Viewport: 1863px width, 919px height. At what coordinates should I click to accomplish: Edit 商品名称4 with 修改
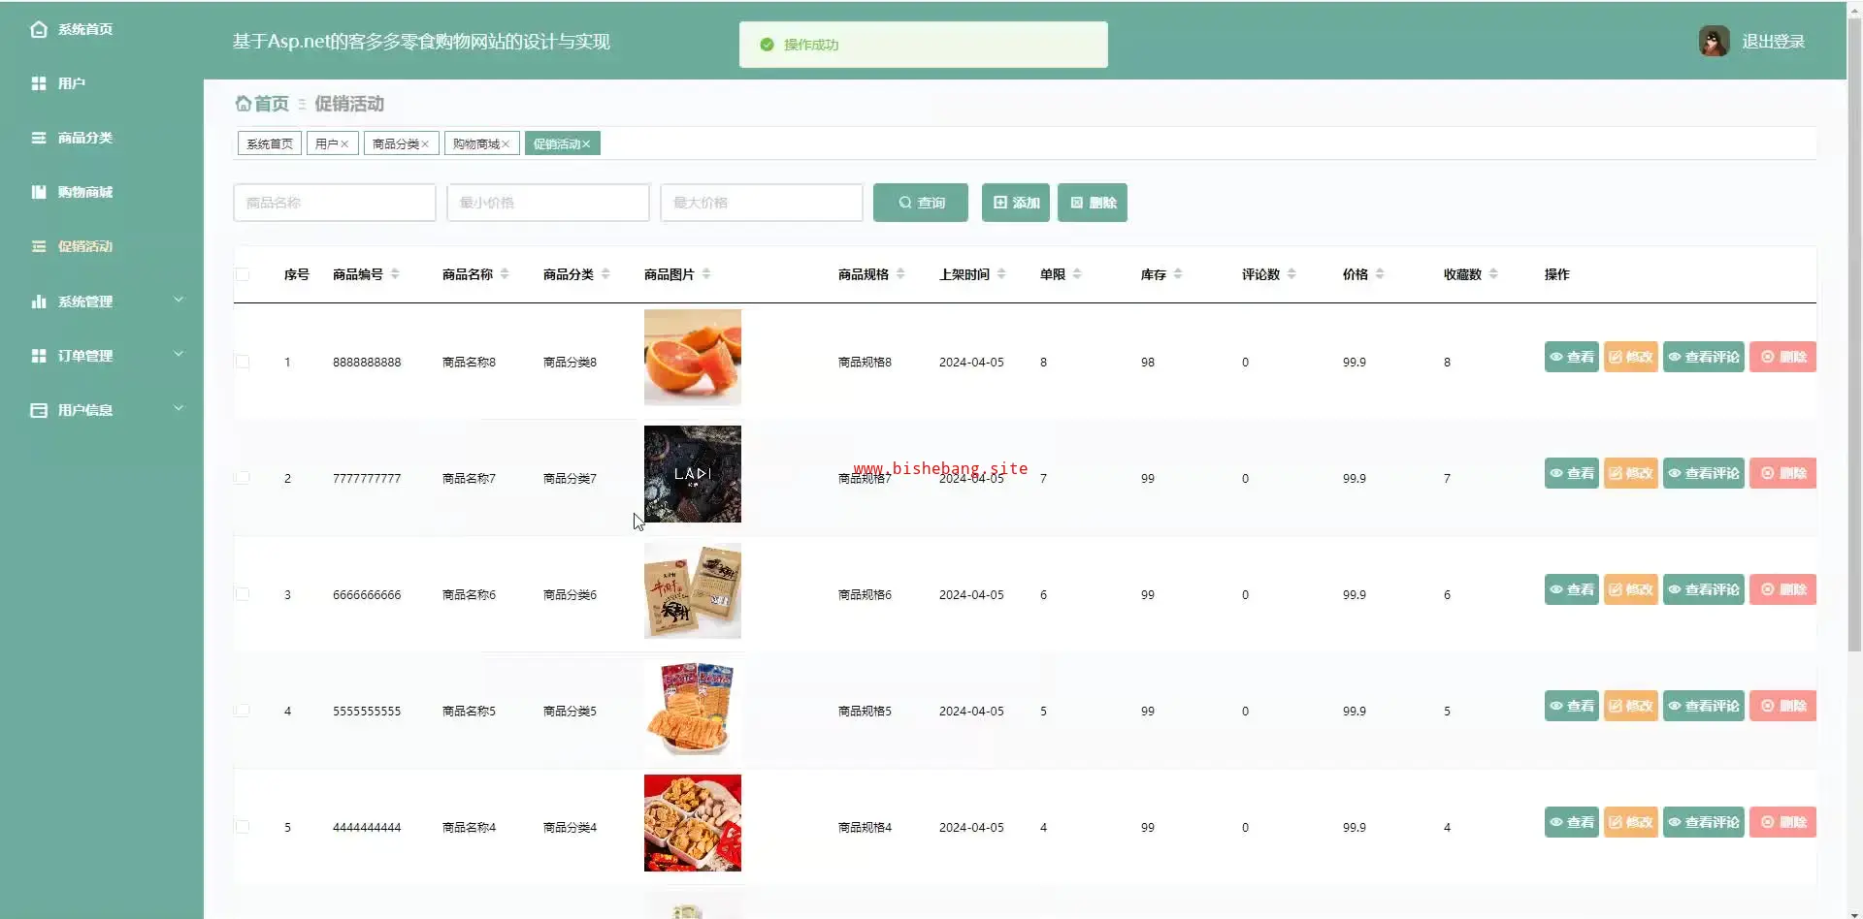(x=1631, y=822)
